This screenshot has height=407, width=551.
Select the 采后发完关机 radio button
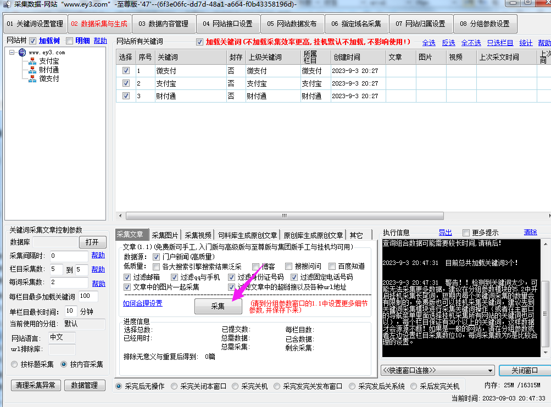pyautogui.click(x=414, y=386)
